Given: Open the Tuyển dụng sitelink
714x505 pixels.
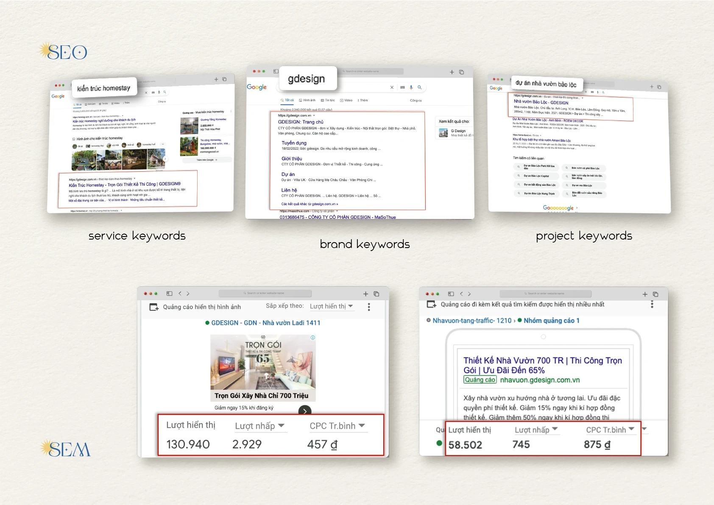Looking at the screenshot, I should tap(294, 143).
